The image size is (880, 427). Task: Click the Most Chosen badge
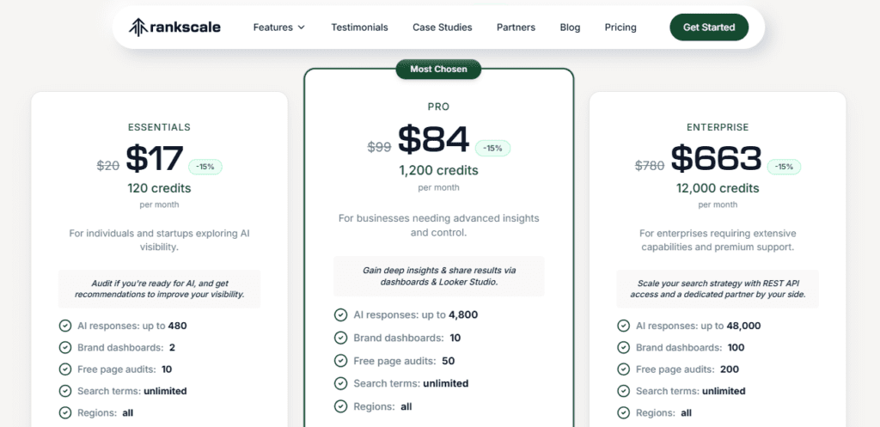click(x=438, y=69)
